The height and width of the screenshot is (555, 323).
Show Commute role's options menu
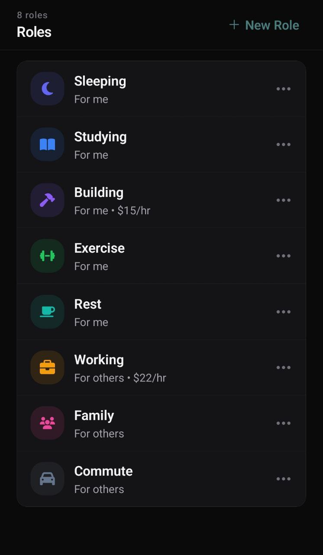[283, 479]
